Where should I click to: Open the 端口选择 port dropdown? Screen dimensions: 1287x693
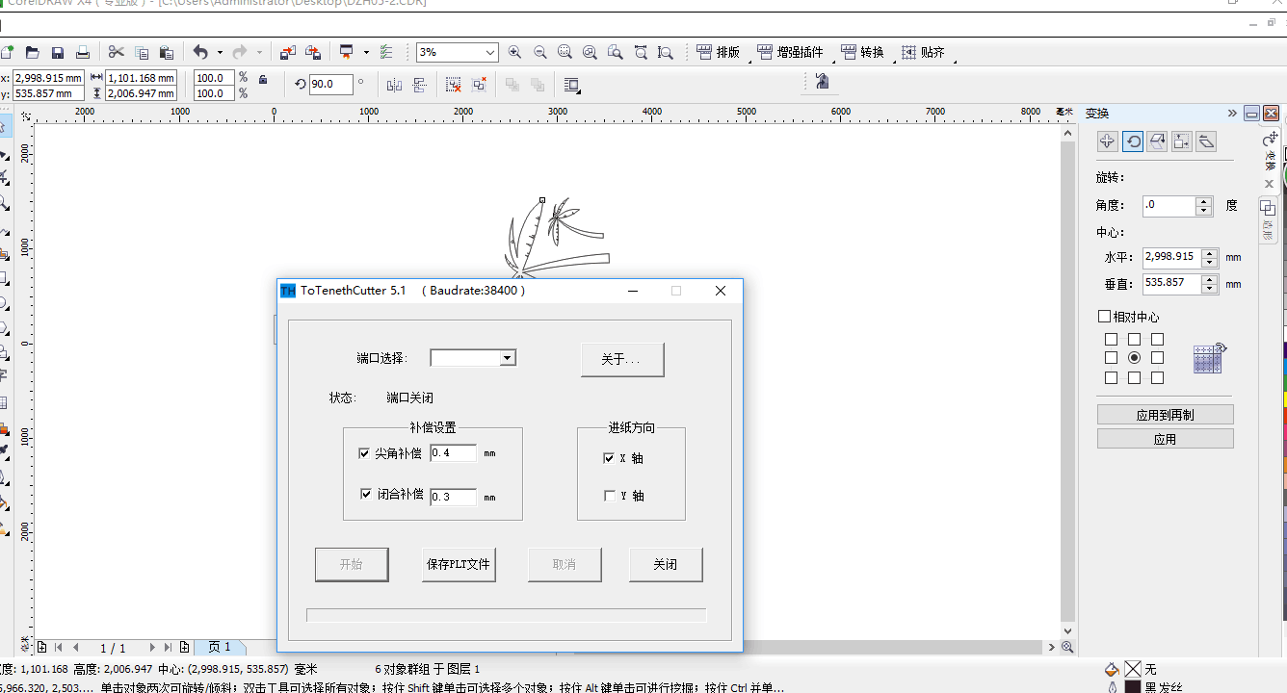[508, 357]
